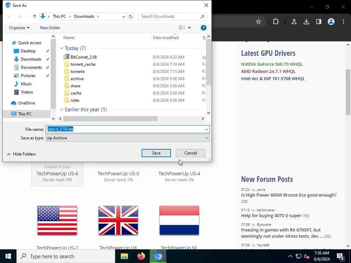Open Chrome three-dot menu

[343, 22]
